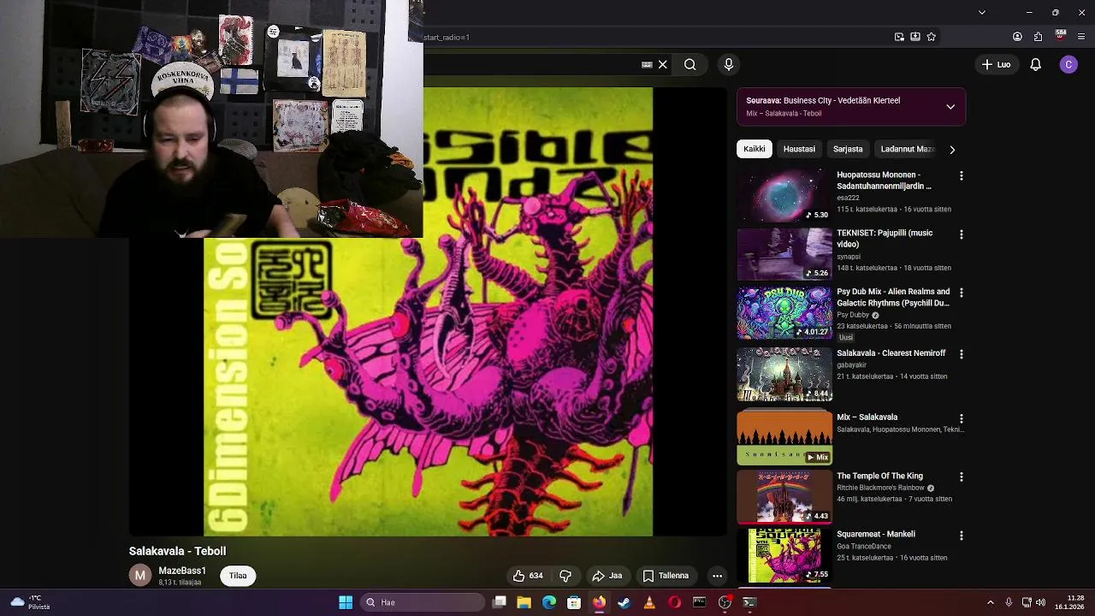Open options for Salakavala - Clearest Nemiroff
The width and height of the screenshot is (1095, 616).
(961, 354)
